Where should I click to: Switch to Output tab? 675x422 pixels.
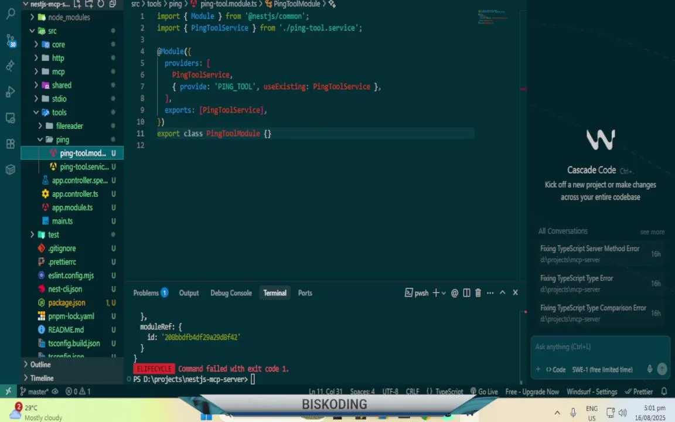click(189, 293)
